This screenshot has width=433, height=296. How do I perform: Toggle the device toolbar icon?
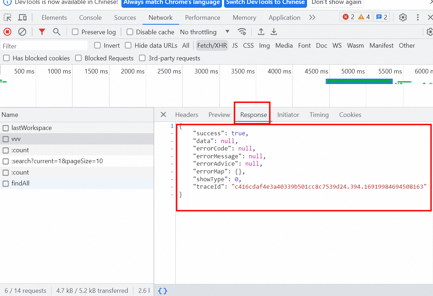pyautogui.click(x=22, y=17)
